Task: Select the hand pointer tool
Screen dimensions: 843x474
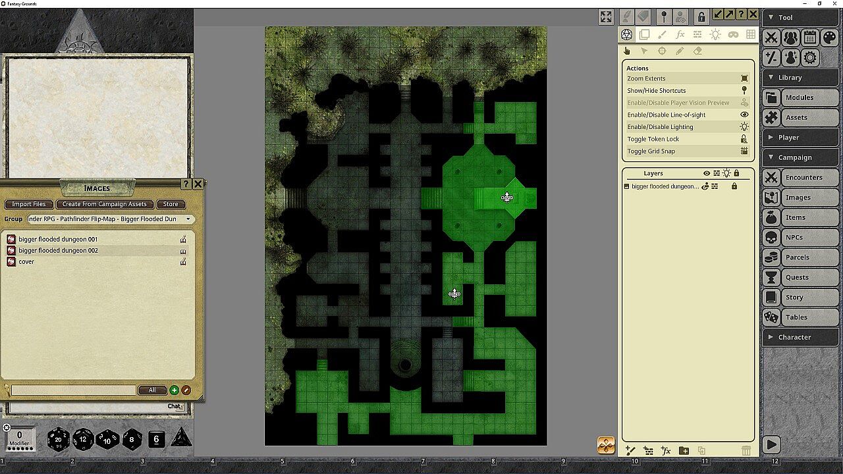Action: click(x=626, y=51)
